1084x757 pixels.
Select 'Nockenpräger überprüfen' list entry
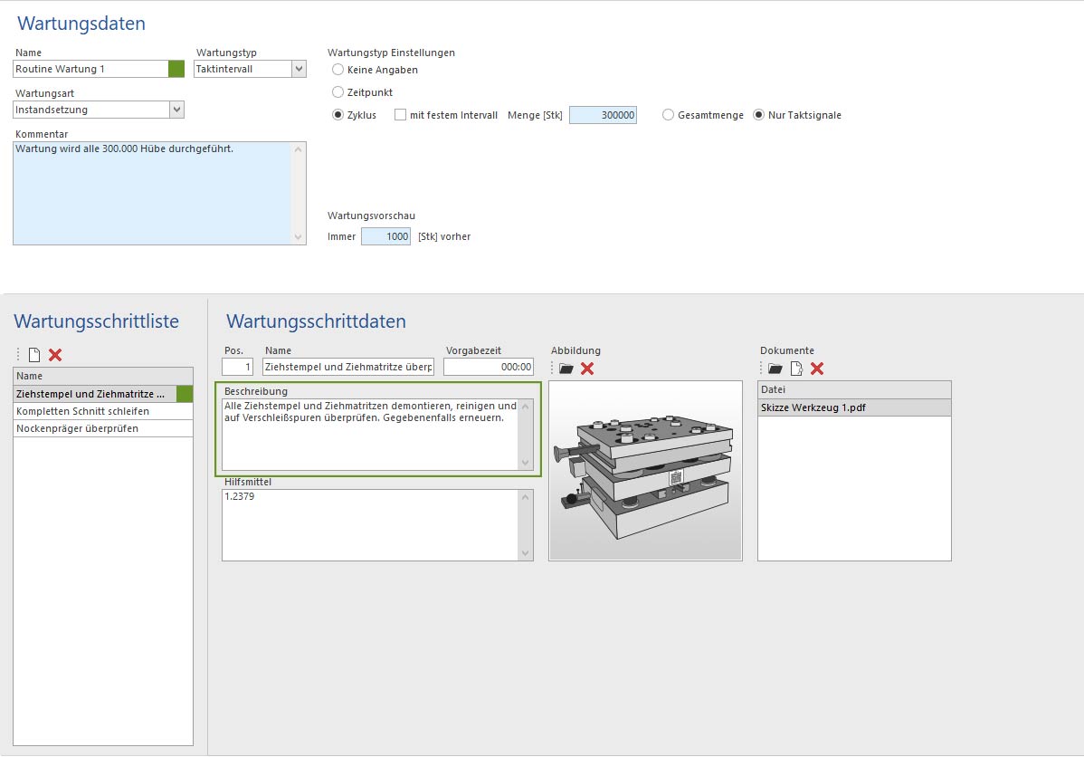tap(78, 428)
